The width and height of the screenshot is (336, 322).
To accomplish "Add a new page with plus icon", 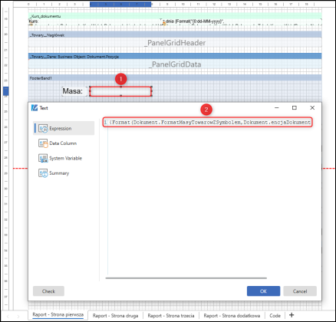I will pos(292,315).
